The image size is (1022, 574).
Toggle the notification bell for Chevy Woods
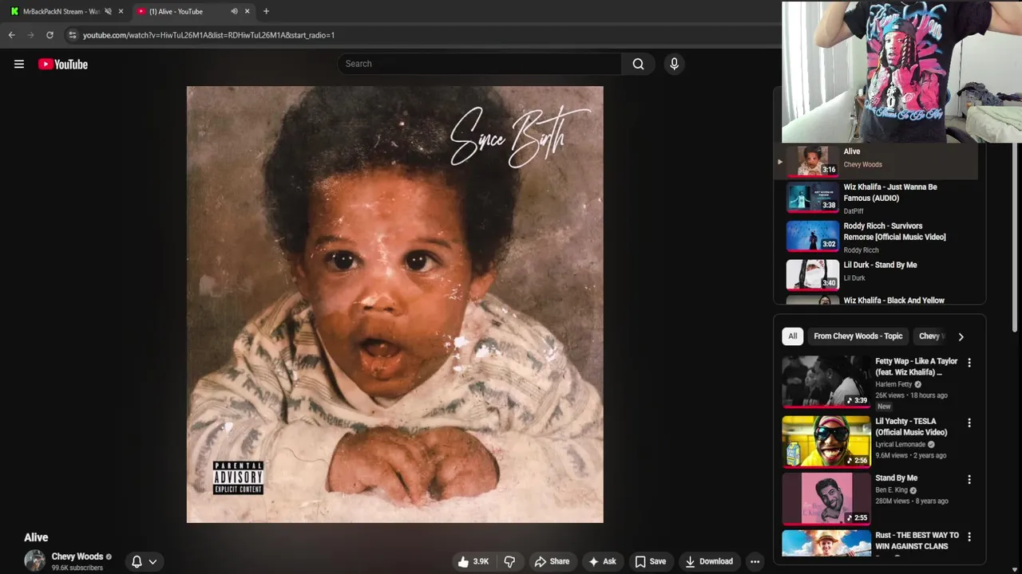(x=137, y=561)
